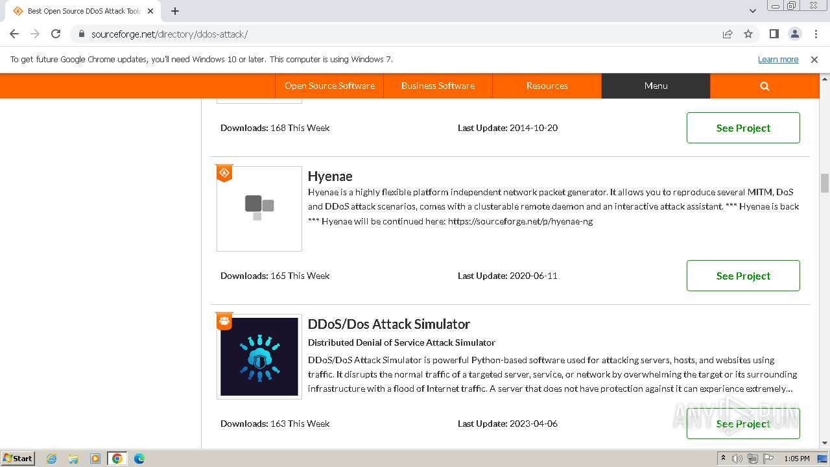Open the Resources menu
The width and height of the screenshot is (830, 467).
point(547,86)
